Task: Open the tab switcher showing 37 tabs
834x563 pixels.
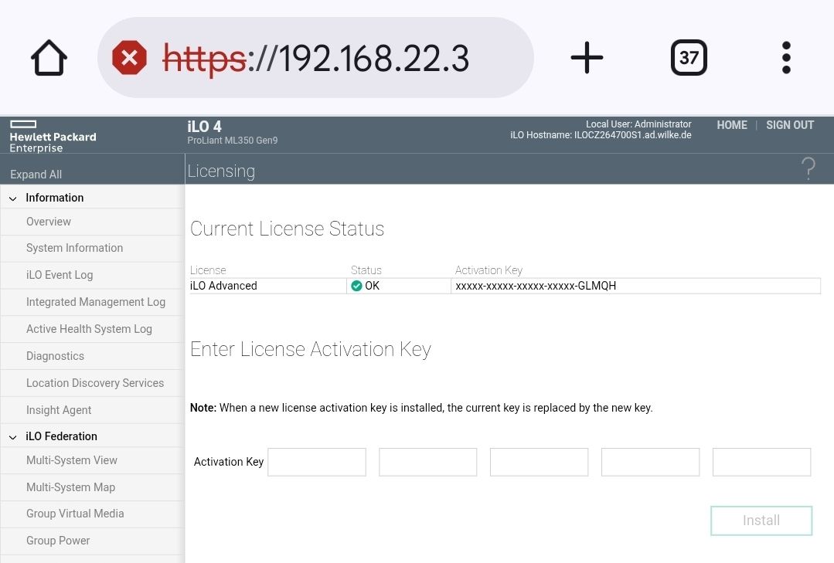Action: click(689, 57)
